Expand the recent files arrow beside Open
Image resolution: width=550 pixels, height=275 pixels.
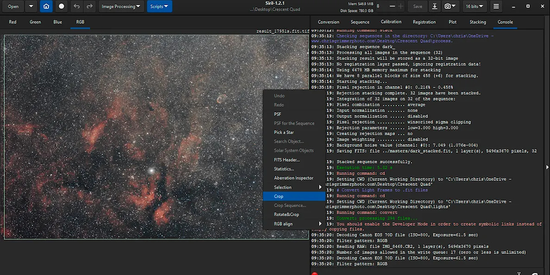click(30, 7)
